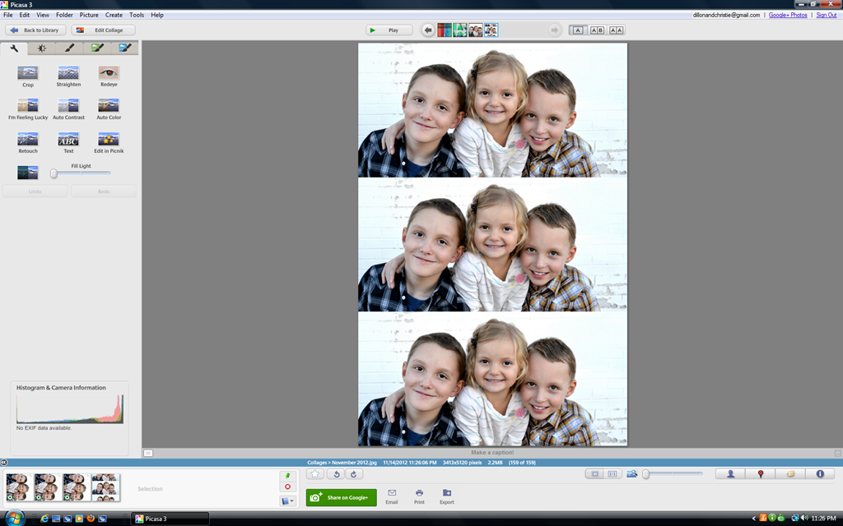This screenshot has width=843, height=526.
Task: Open the Edit menu
Action: (25, 15)
